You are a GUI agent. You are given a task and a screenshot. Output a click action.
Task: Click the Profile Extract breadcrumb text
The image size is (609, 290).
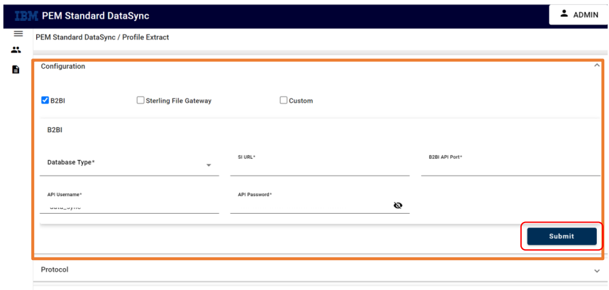click(x=146, y=37)
